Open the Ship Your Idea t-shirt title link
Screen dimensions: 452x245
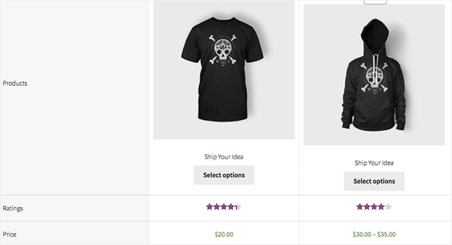point(224,157)
